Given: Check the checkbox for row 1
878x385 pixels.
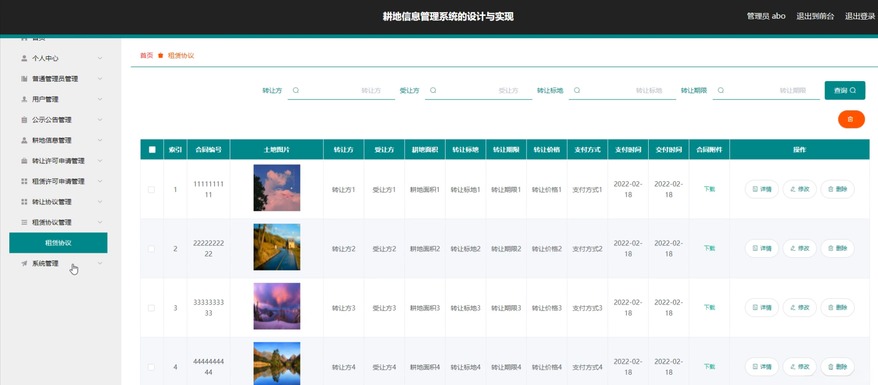Looking at the screenshot, I should coord(151,189).
